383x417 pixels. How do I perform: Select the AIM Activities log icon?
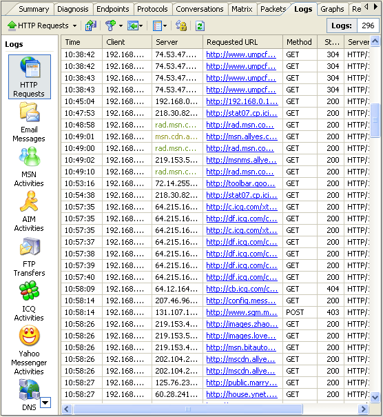coord(29,212)
